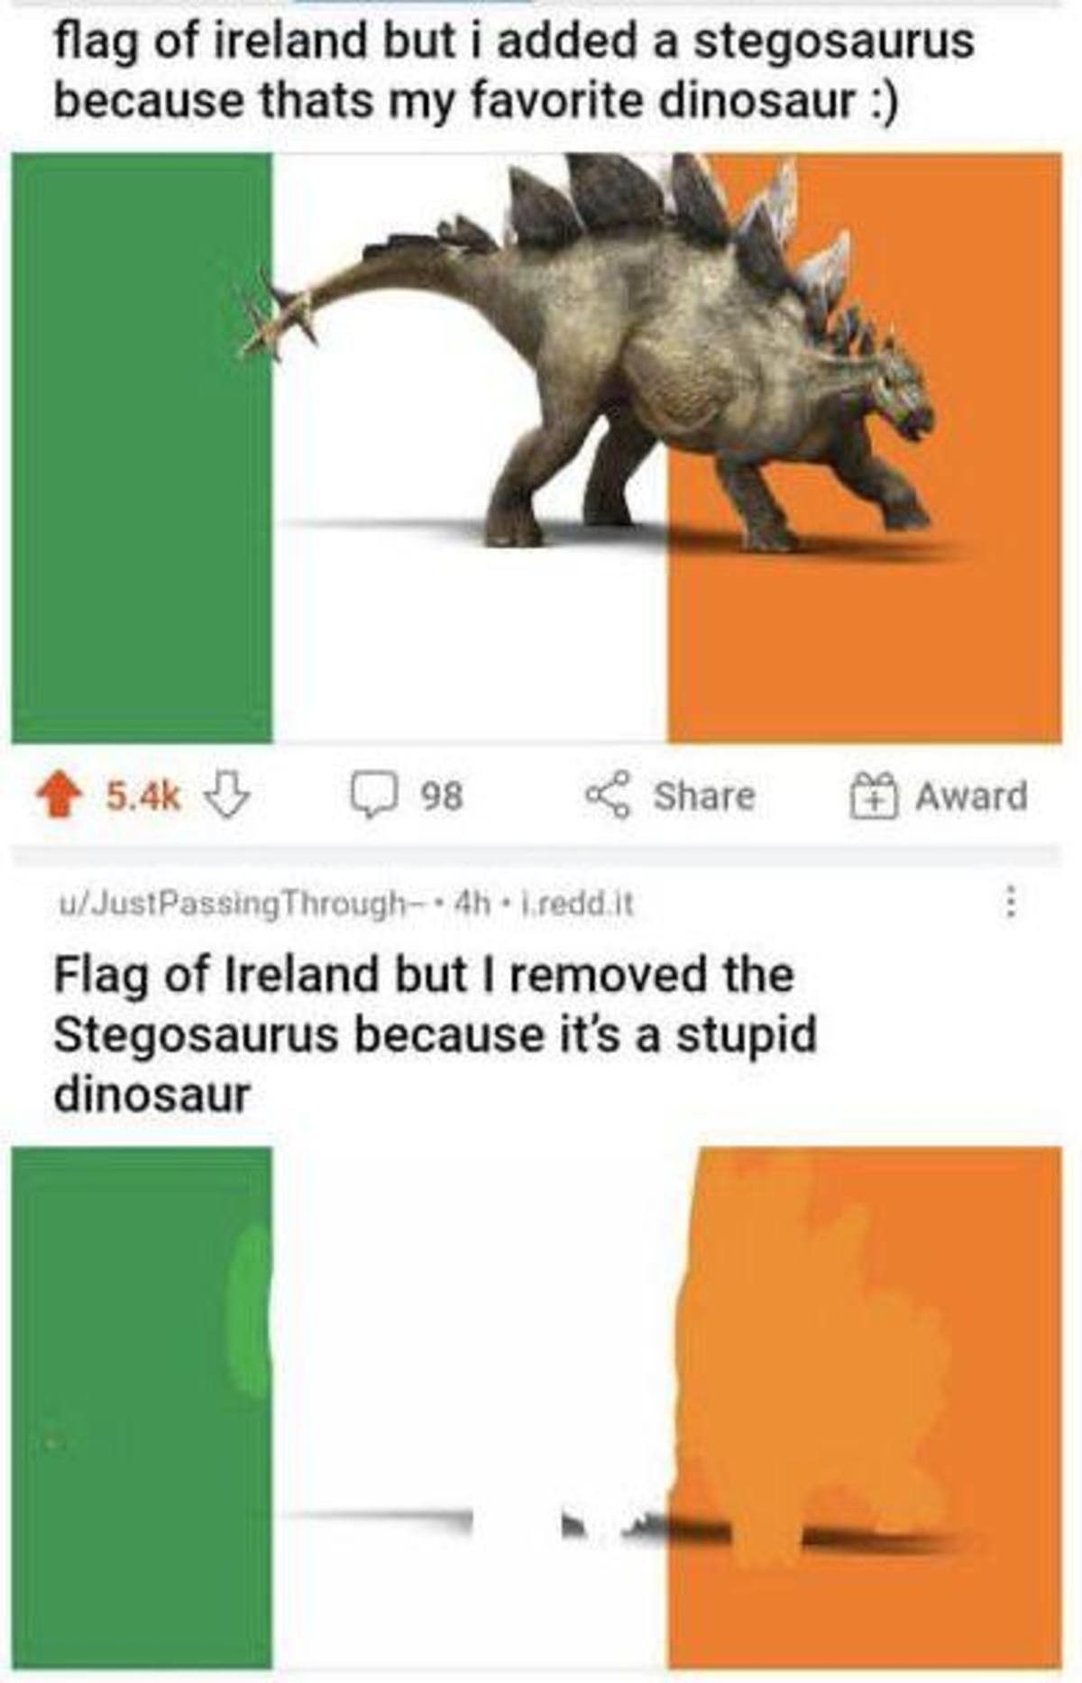
Task: Click the share network icon
Action: pos(609,796)
